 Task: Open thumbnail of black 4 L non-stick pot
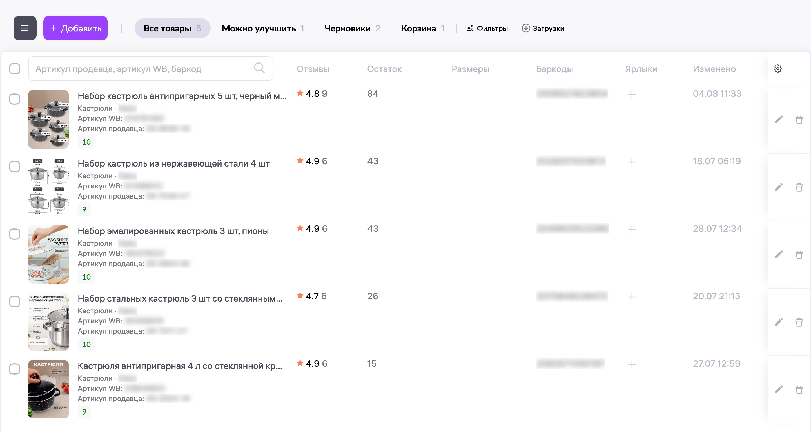click(48, 389)
